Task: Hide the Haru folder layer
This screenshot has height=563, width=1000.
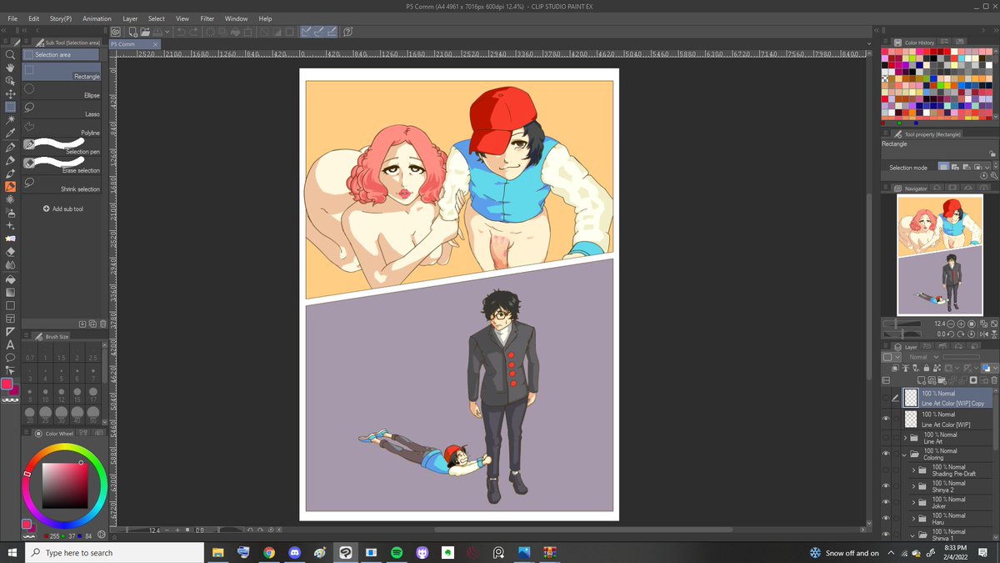Action: coord(886,519)
